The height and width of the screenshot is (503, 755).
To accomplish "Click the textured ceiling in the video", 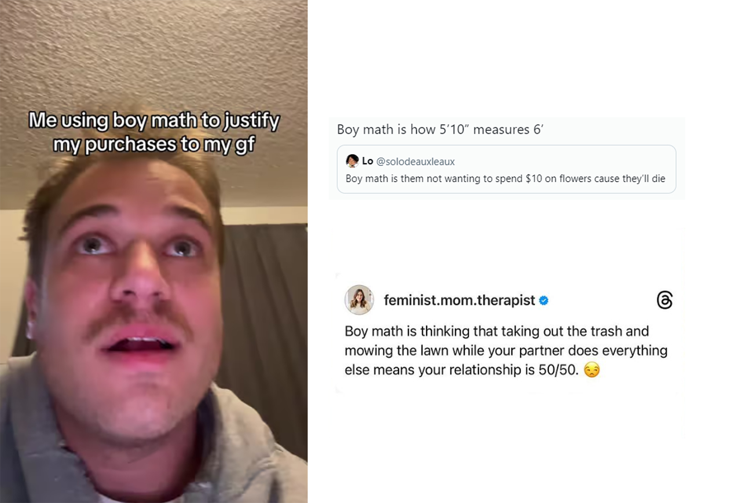I will click(154, 53).
